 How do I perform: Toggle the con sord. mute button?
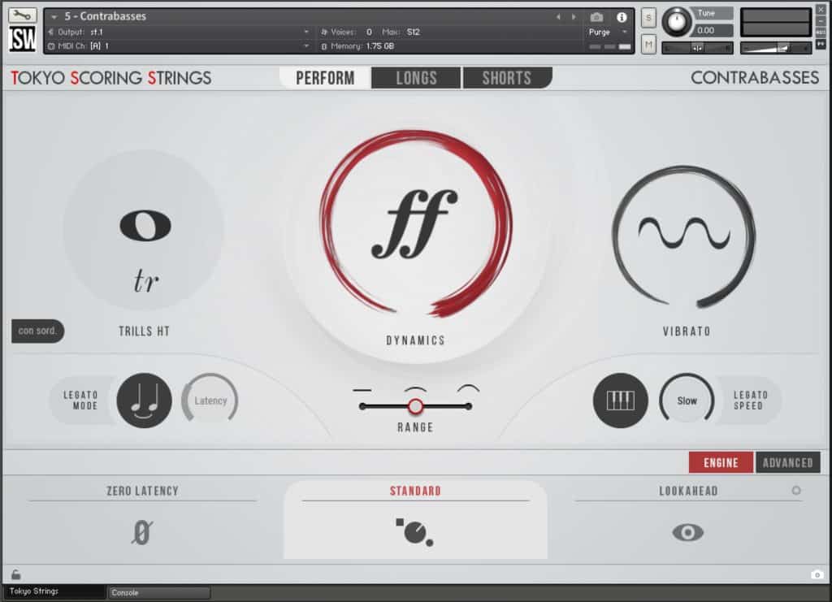[37, 331]
